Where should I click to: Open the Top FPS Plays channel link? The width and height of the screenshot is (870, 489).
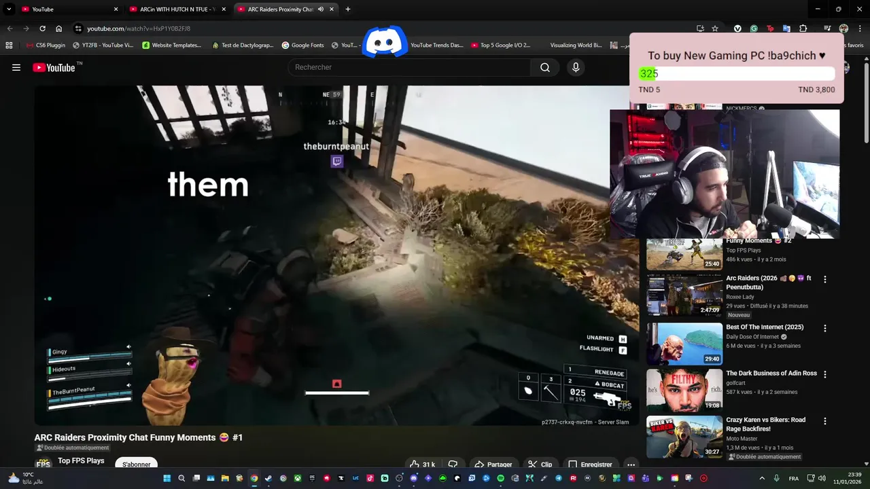tap(81, 460)
